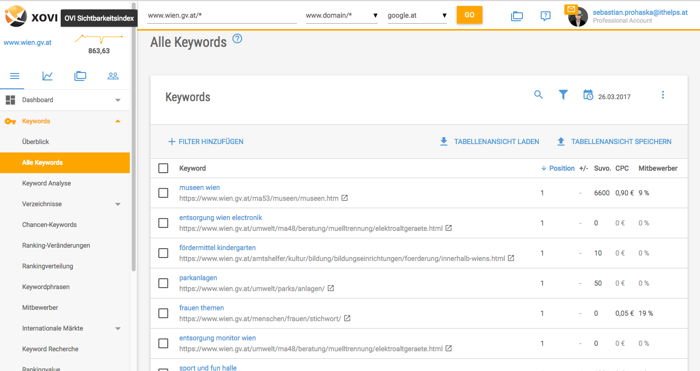Open external link icon for frauen/stichwort URL
Screen dimensions: 700x371
point(347,319)
